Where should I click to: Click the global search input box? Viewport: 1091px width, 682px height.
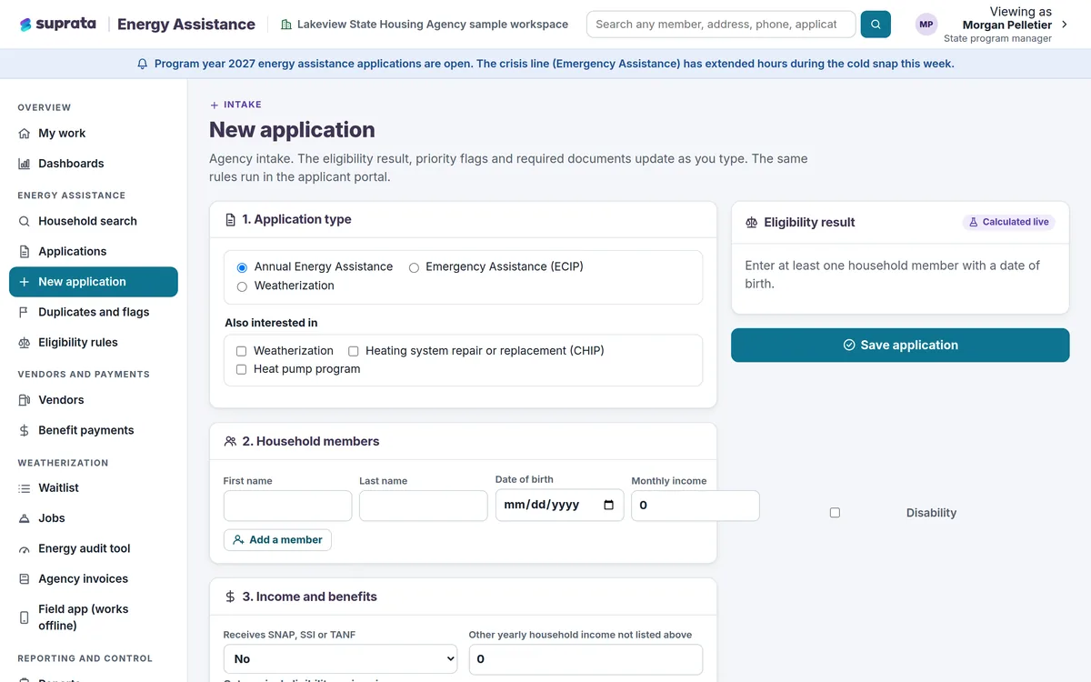click(x=721, y=25)
